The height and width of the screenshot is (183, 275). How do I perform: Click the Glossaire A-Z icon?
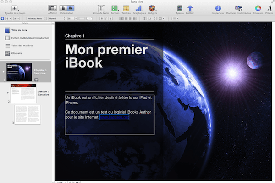point(7,53)
